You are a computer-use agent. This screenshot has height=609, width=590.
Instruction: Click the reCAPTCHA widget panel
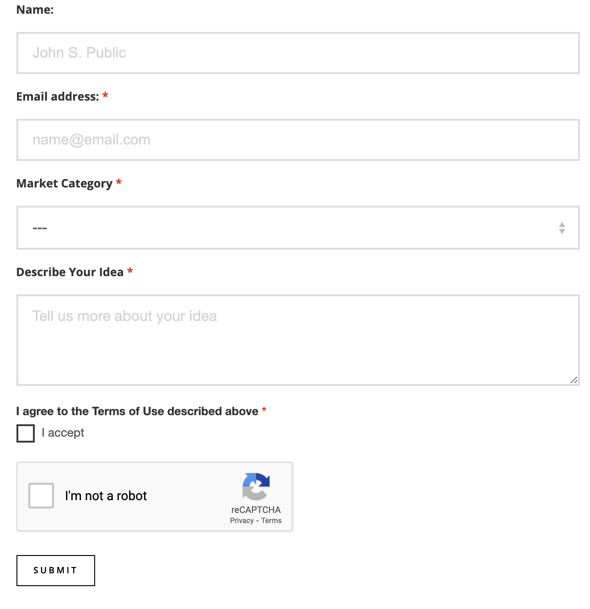coord(155,496)
